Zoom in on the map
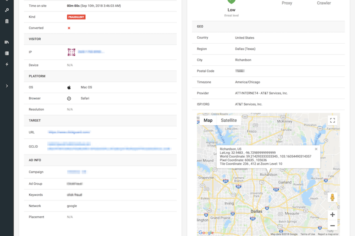This screenshot has height=236, width=355. click(x=332, y=215)
